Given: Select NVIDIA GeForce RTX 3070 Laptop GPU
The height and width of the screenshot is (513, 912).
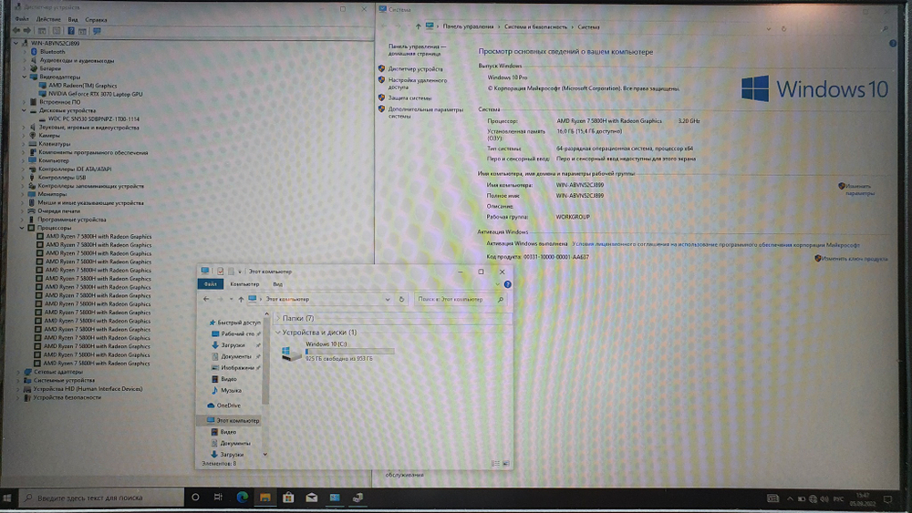Looking at the screenshot, I should [x=96, y=94].
